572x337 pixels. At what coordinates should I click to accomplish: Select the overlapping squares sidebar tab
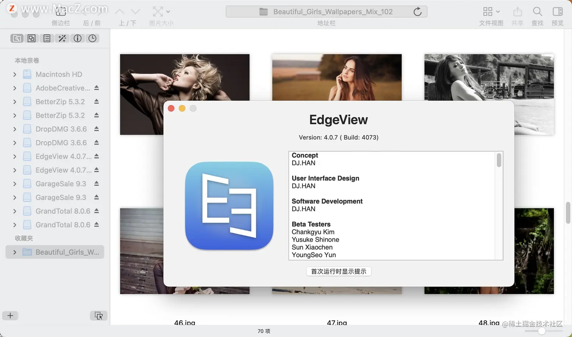coord(32,38)
